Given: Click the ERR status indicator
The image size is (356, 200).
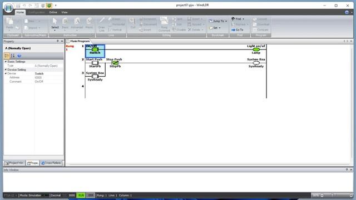Looking at the screenshot, I should point(91,195).
